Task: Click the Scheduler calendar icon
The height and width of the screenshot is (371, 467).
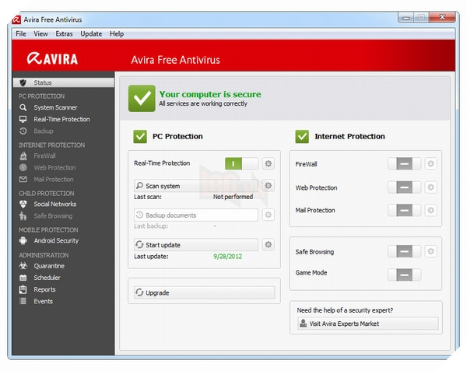Action: 23,278
